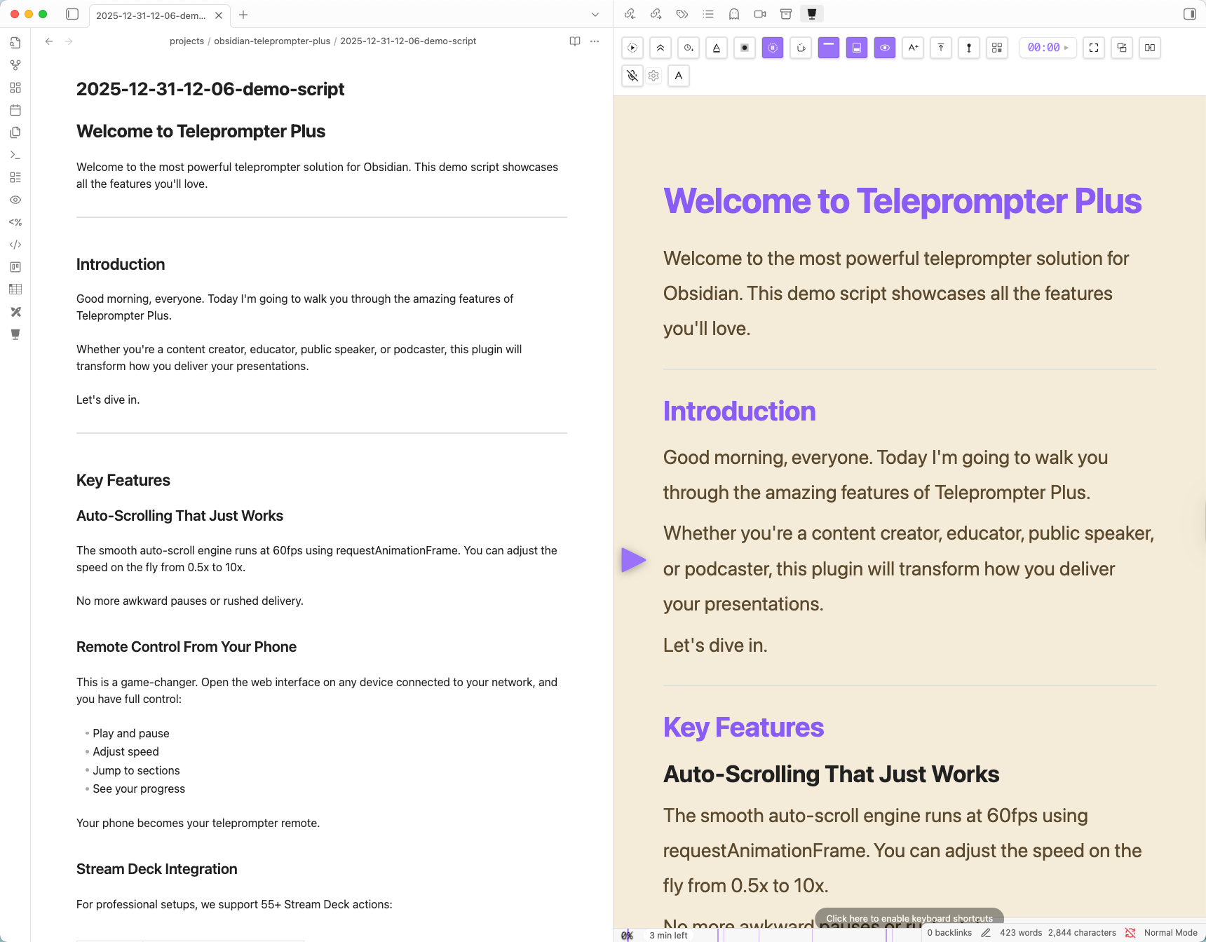Click 'projects' in the breadcrumb
The width and height of the screenshot is (1206, 942).
[187, 41]
